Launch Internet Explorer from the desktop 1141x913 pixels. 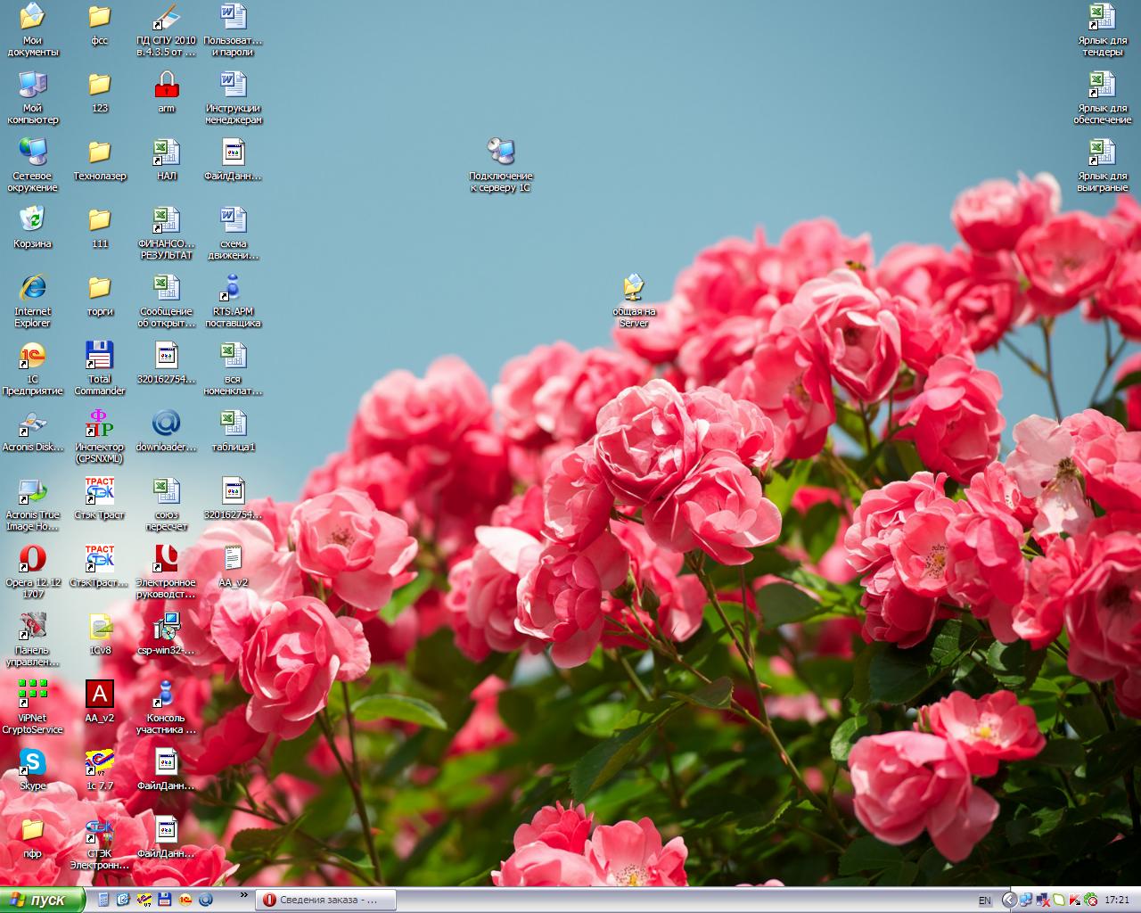(33, 288)
